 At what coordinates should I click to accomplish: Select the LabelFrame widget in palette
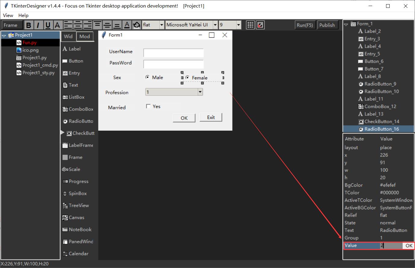pos(78,145)
